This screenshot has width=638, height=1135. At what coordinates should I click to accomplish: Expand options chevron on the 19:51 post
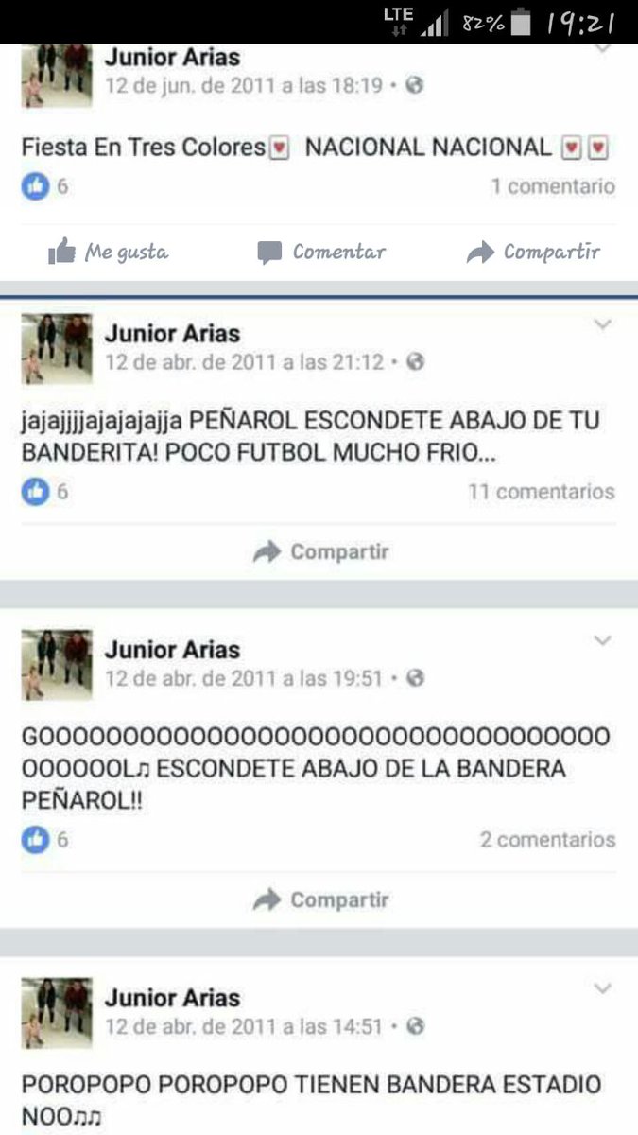pos(602,641)
